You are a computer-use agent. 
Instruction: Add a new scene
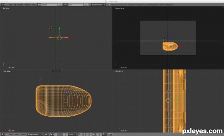coord(85,5)
